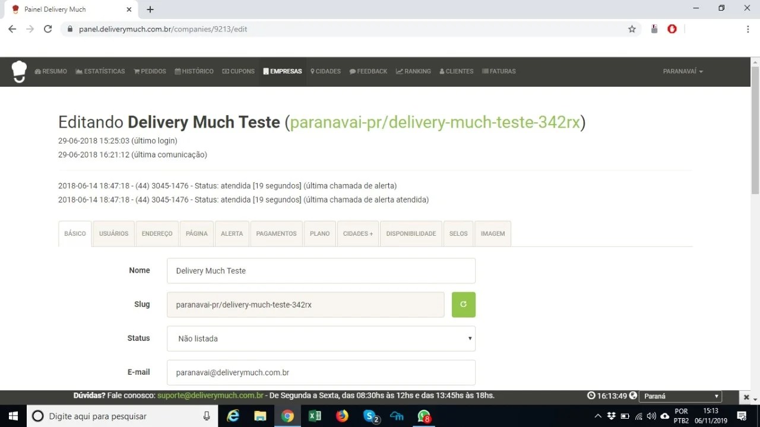This screenshot has height=427, width=760.
Task: Click the volume speaker tray icon
Action: [x=651, y=416]
